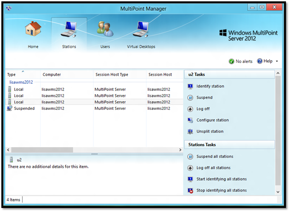Screen dimensions: 290x212
Task: Click the u2 label in details pane
Action: click(x=19, y=160)
